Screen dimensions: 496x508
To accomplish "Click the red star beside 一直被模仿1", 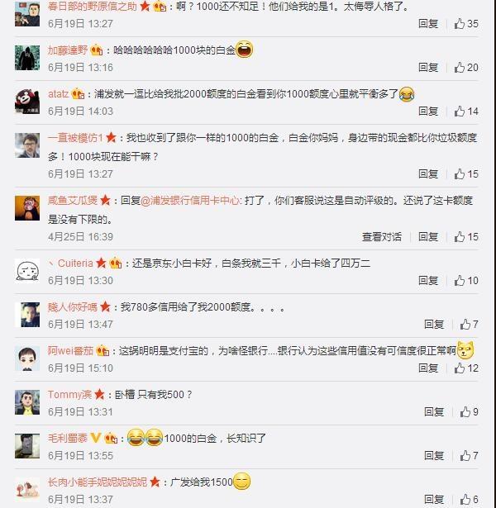I will click(111, 138).
